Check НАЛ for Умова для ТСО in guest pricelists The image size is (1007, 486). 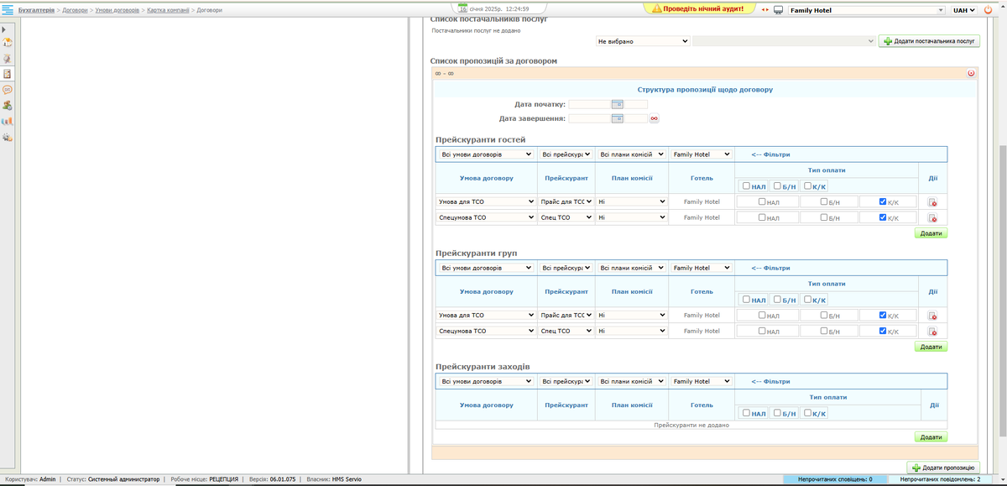(761, 201)
